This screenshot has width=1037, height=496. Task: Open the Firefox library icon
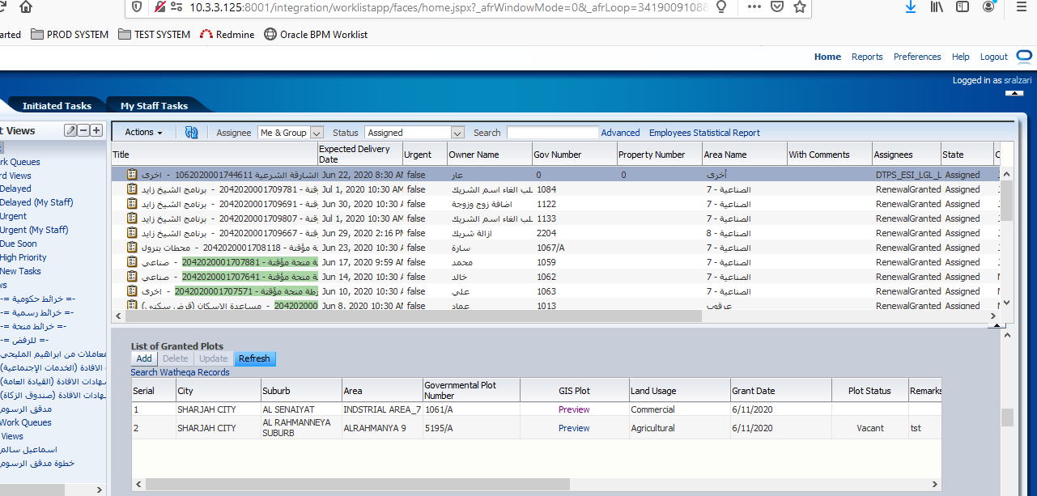pyautogui.click(x=937, y=6)
